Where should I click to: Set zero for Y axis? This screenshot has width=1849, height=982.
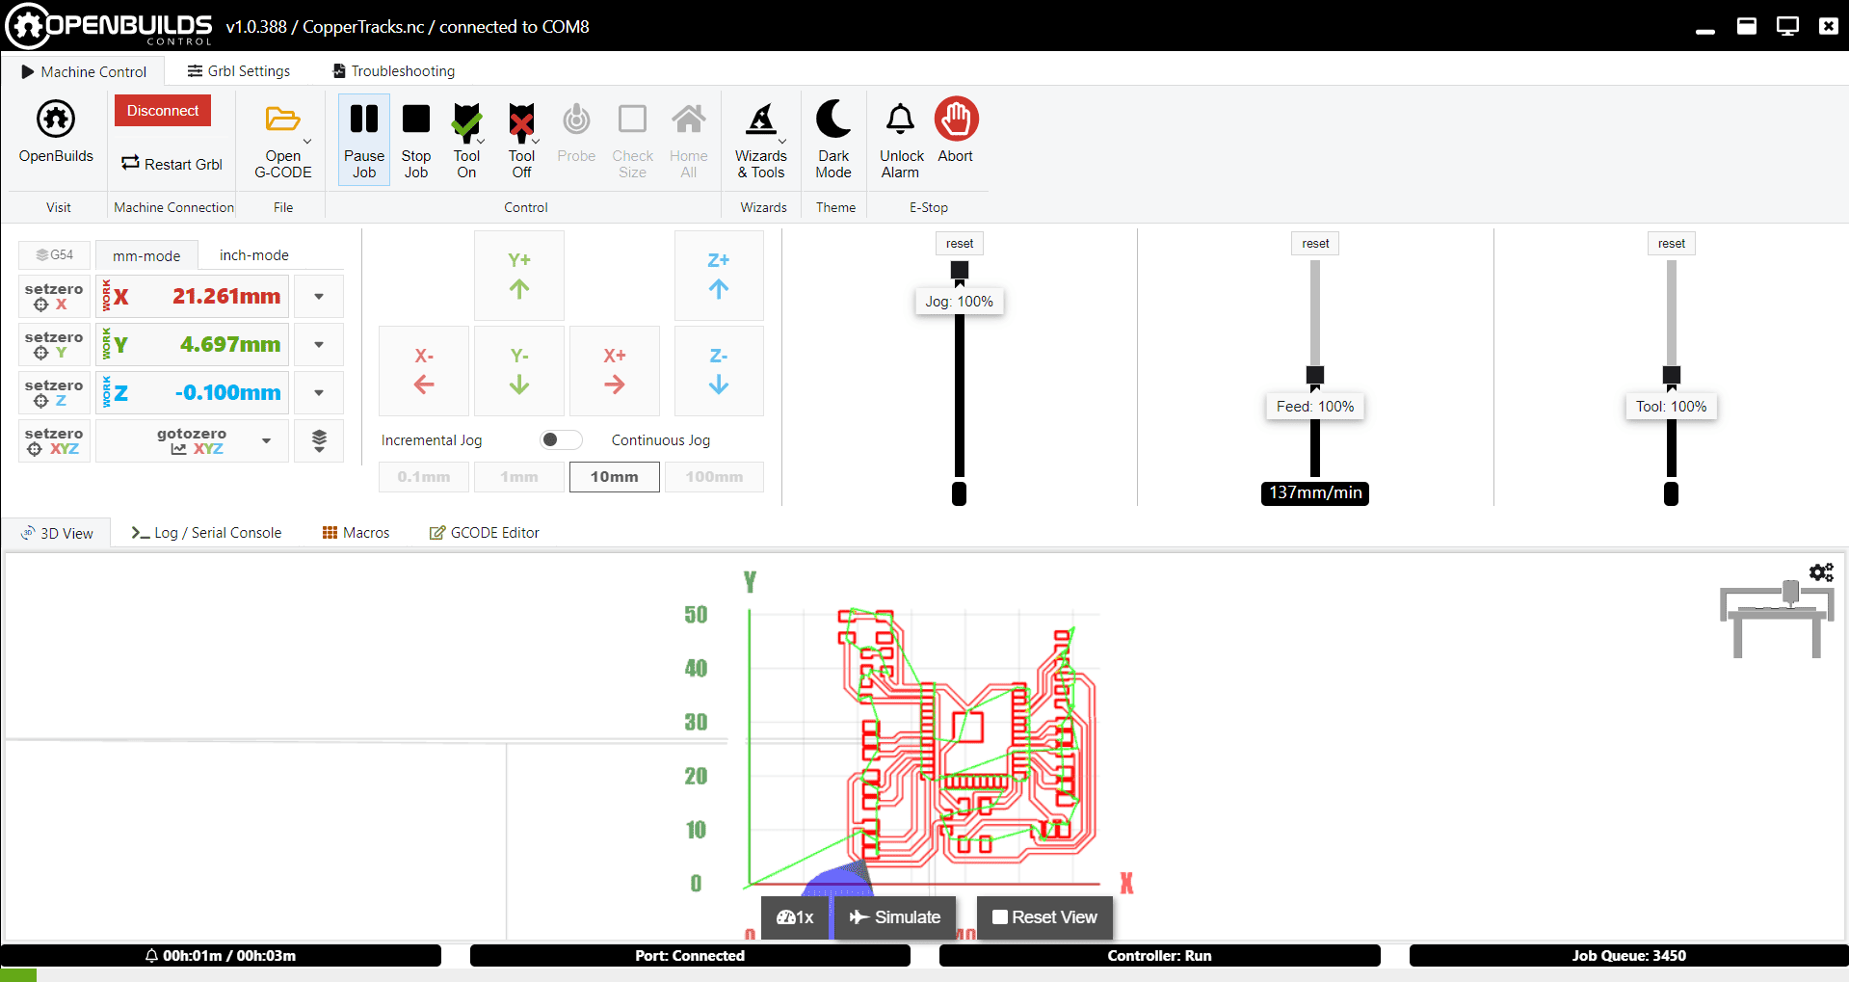pos(54,344)
